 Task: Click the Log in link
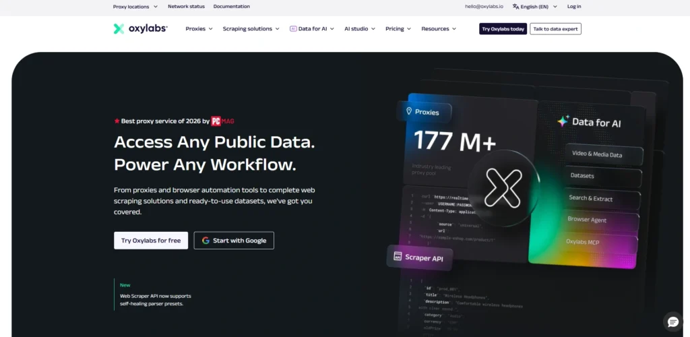[574, 7]
